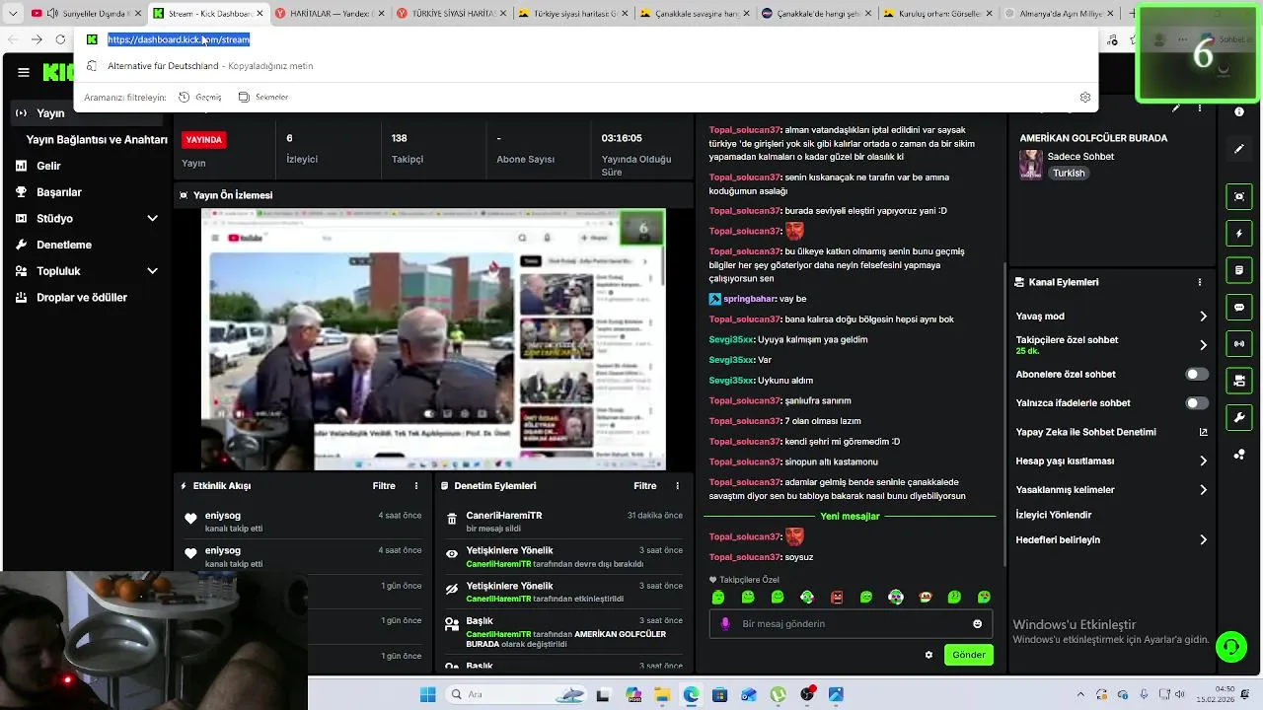This screenshot has width=1263, height=710.
Task: Select the red angry face emote
Action: point(837,598)
